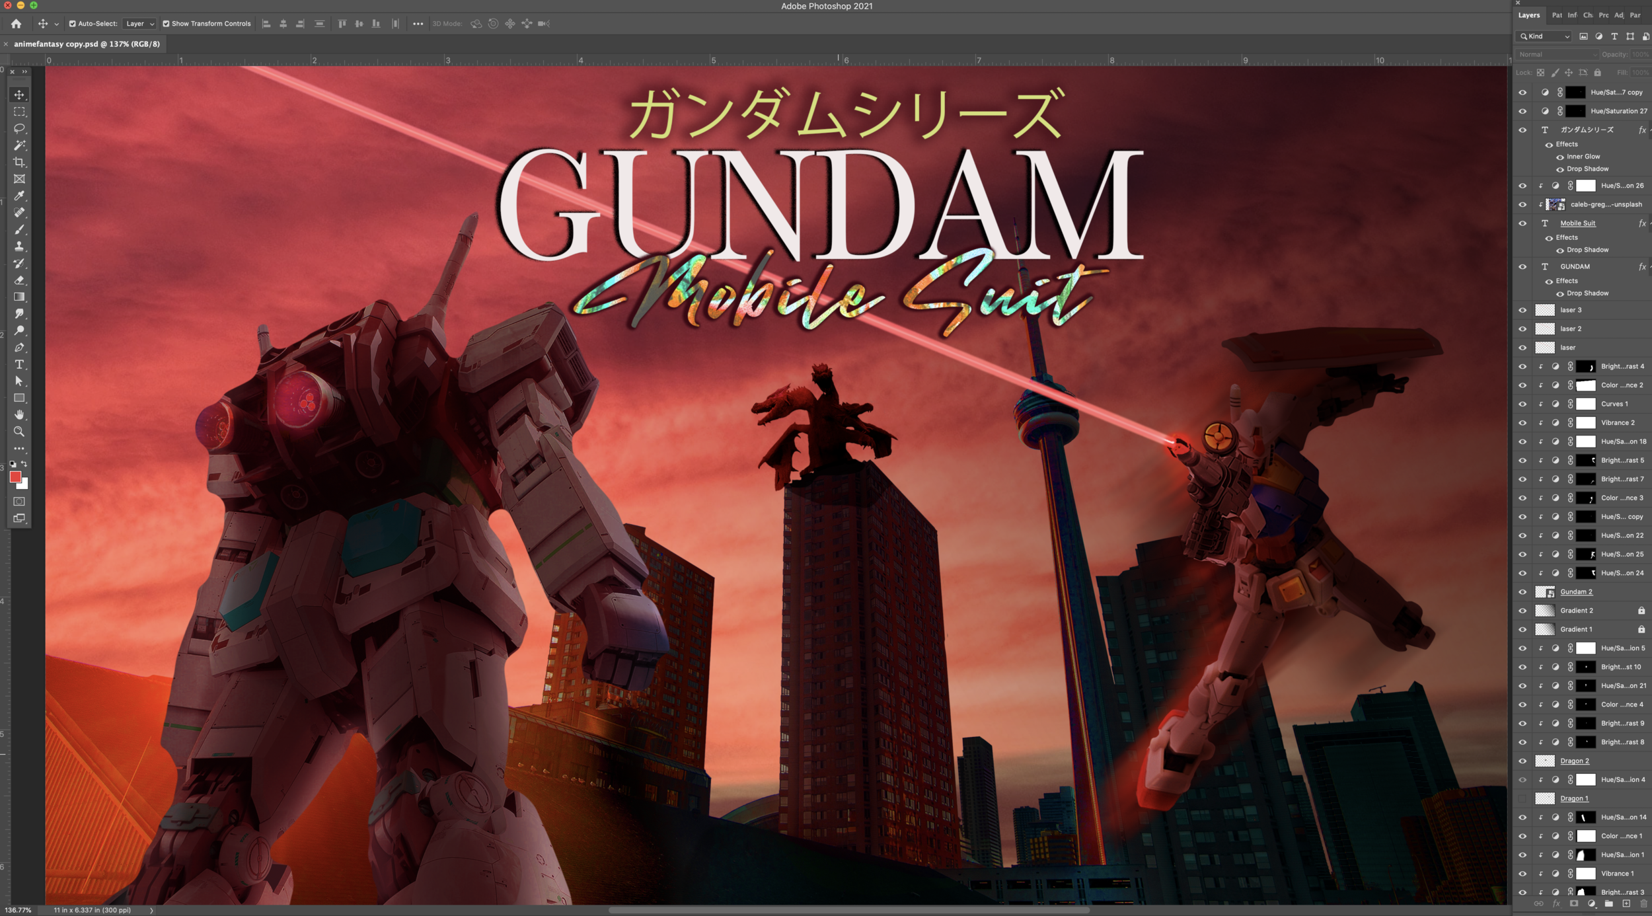Click the Align left edges icon
The width and height of the screenshot is (1652, 916).
click(x=266, y=24)
